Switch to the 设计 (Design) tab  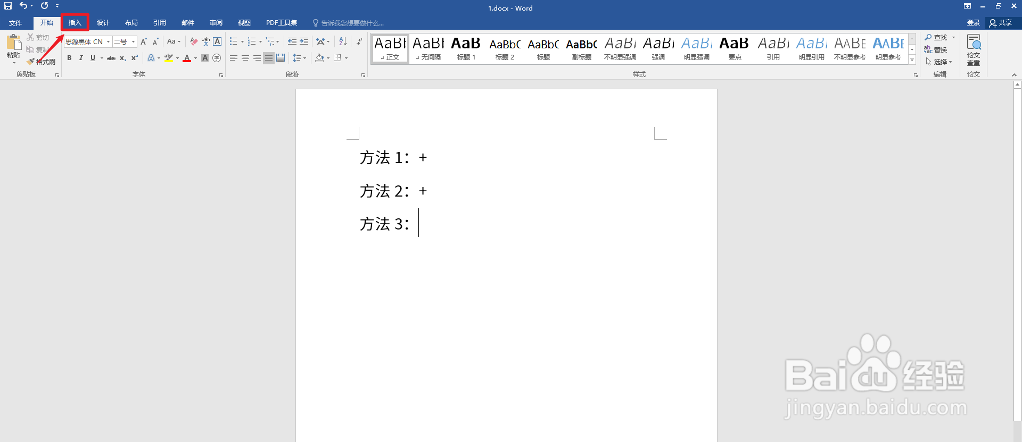pos(103,23)
